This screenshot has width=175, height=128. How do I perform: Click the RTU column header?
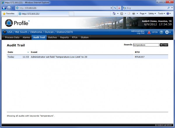[x=137, y=52]
